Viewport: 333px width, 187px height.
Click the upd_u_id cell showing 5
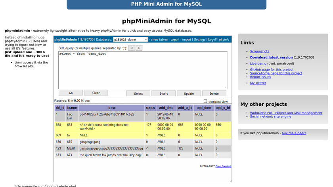coord(223,149)
